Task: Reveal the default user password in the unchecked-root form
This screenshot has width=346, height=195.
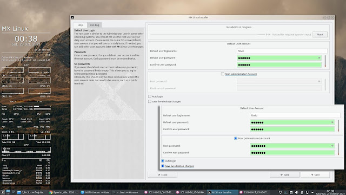Action: (319, 58)
